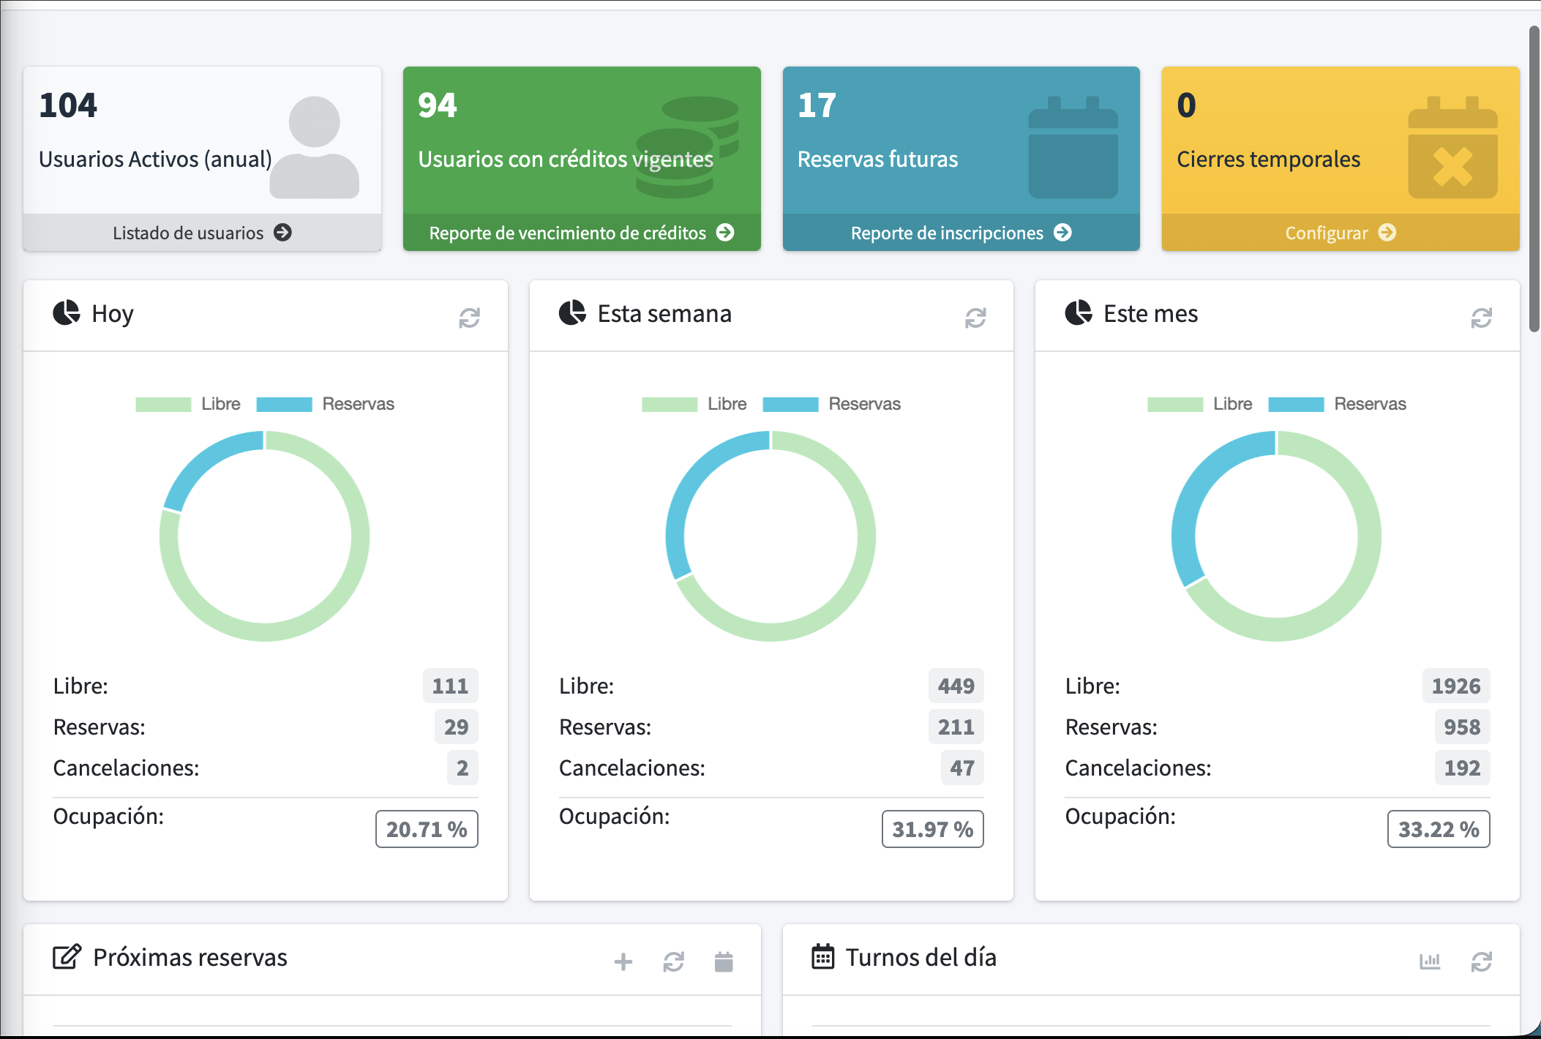Click Hoy occupancy 20.71 %
Viewport: 1541px width, 1039px height.
tap(427, 829)
